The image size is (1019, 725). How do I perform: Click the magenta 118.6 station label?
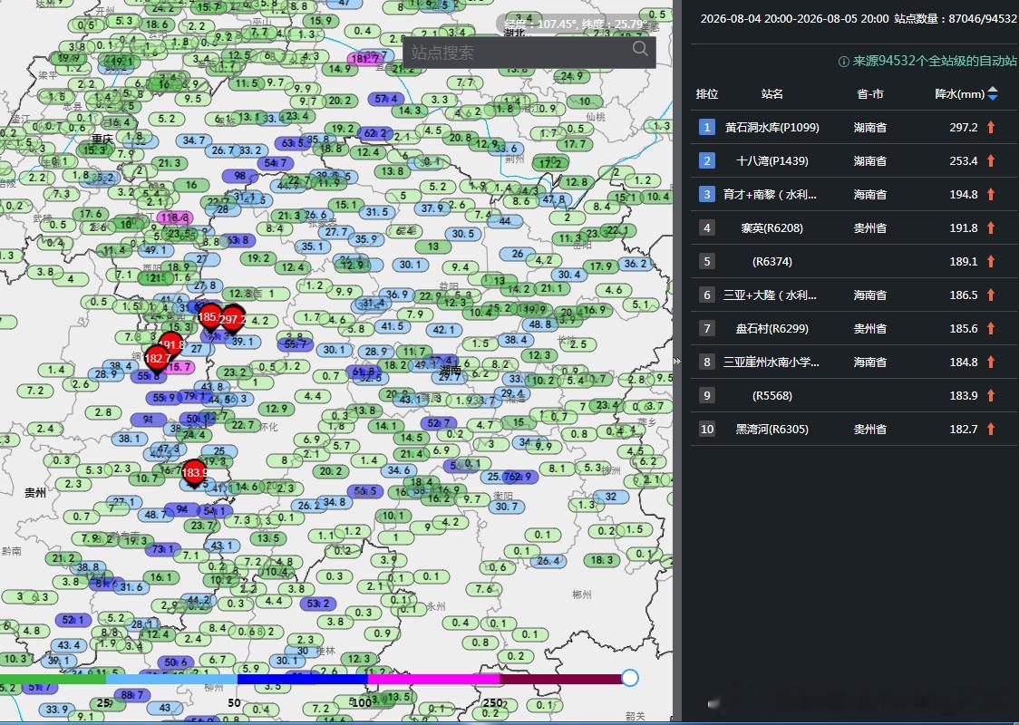pyautogui.click(x=173, y=217)
